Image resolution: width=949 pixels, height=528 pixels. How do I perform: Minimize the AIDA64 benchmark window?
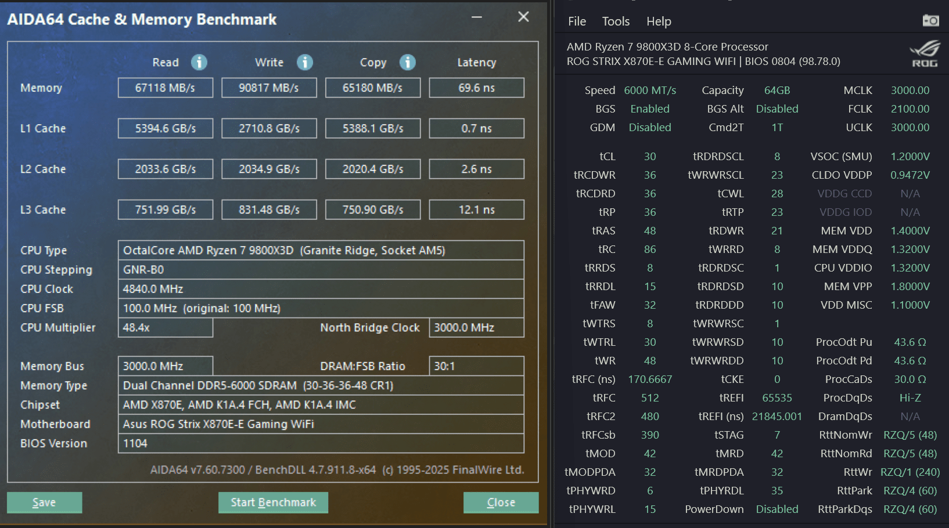click(477, 17)
